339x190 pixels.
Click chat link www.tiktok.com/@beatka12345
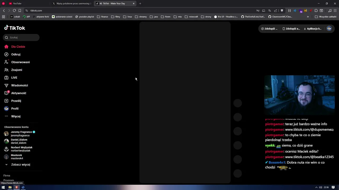tap(309, 157)
